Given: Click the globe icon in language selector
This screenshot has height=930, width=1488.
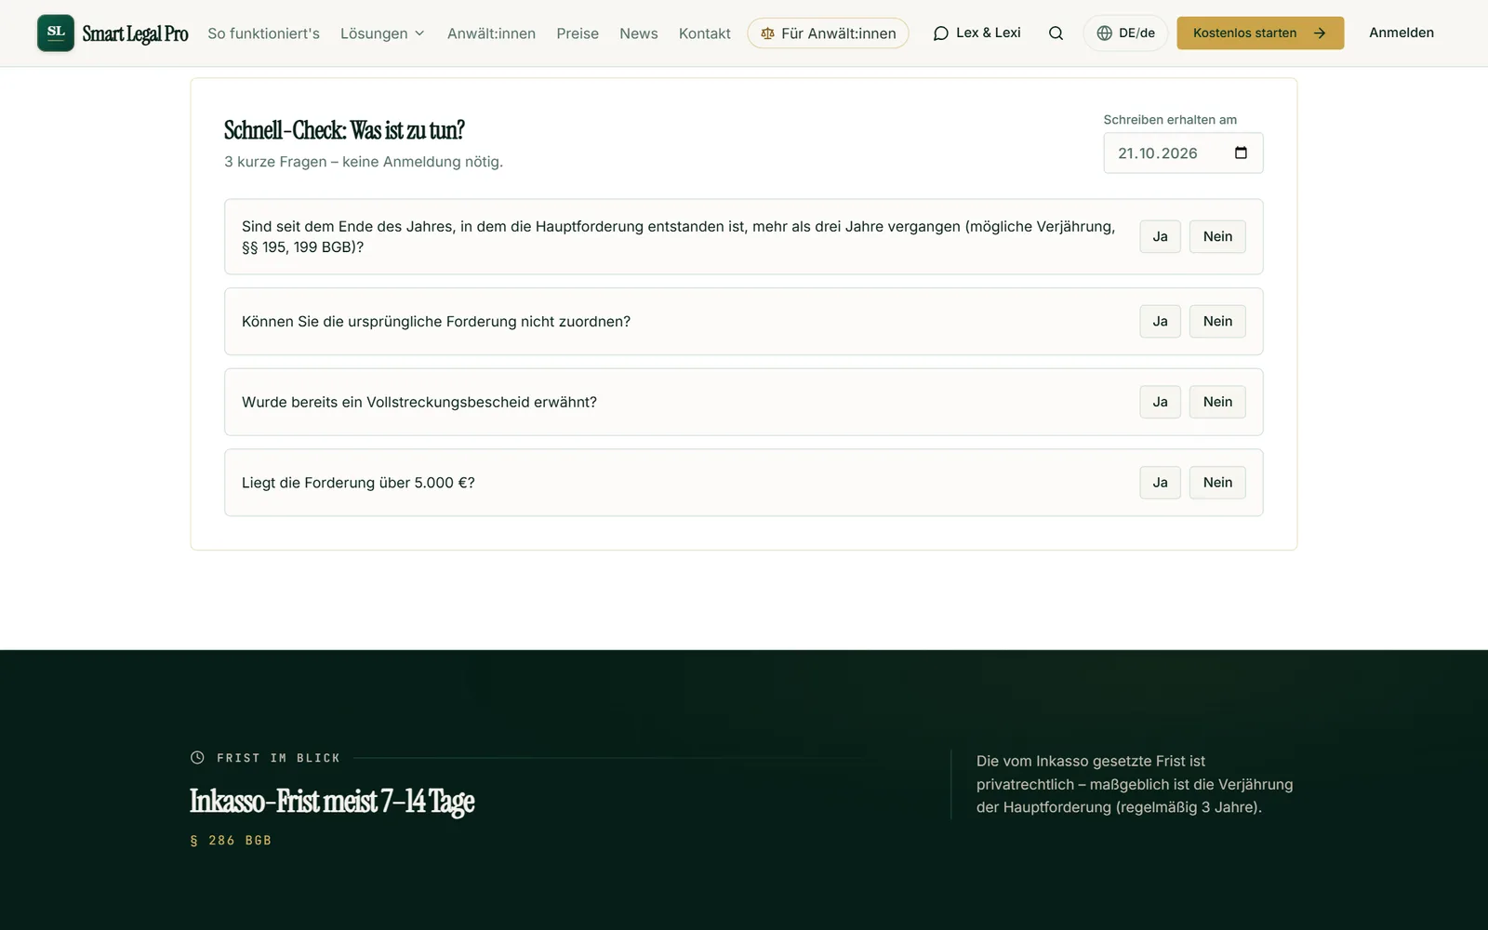Looking at the screenshot, I should [x=1104, y=33].
